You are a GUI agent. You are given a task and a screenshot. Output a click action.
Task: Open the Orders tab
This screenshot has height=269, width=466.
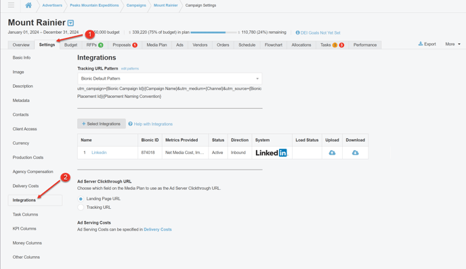(x=223, y=45)
